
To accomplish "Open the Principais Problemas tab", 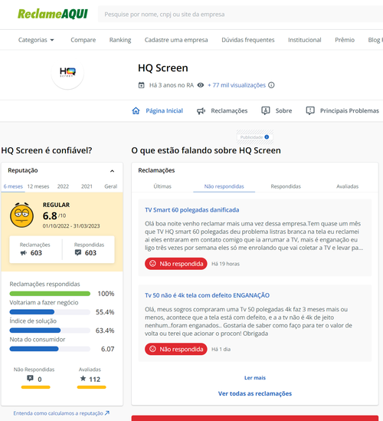I will click(342, 110).
